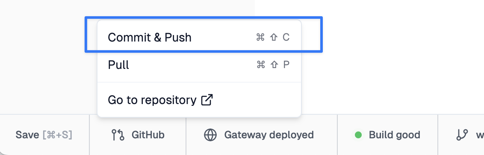Screen dimensions: 484x155
Task: Click the ⌘⇧P shortcut hint for Pull
Action: (273, 65)
